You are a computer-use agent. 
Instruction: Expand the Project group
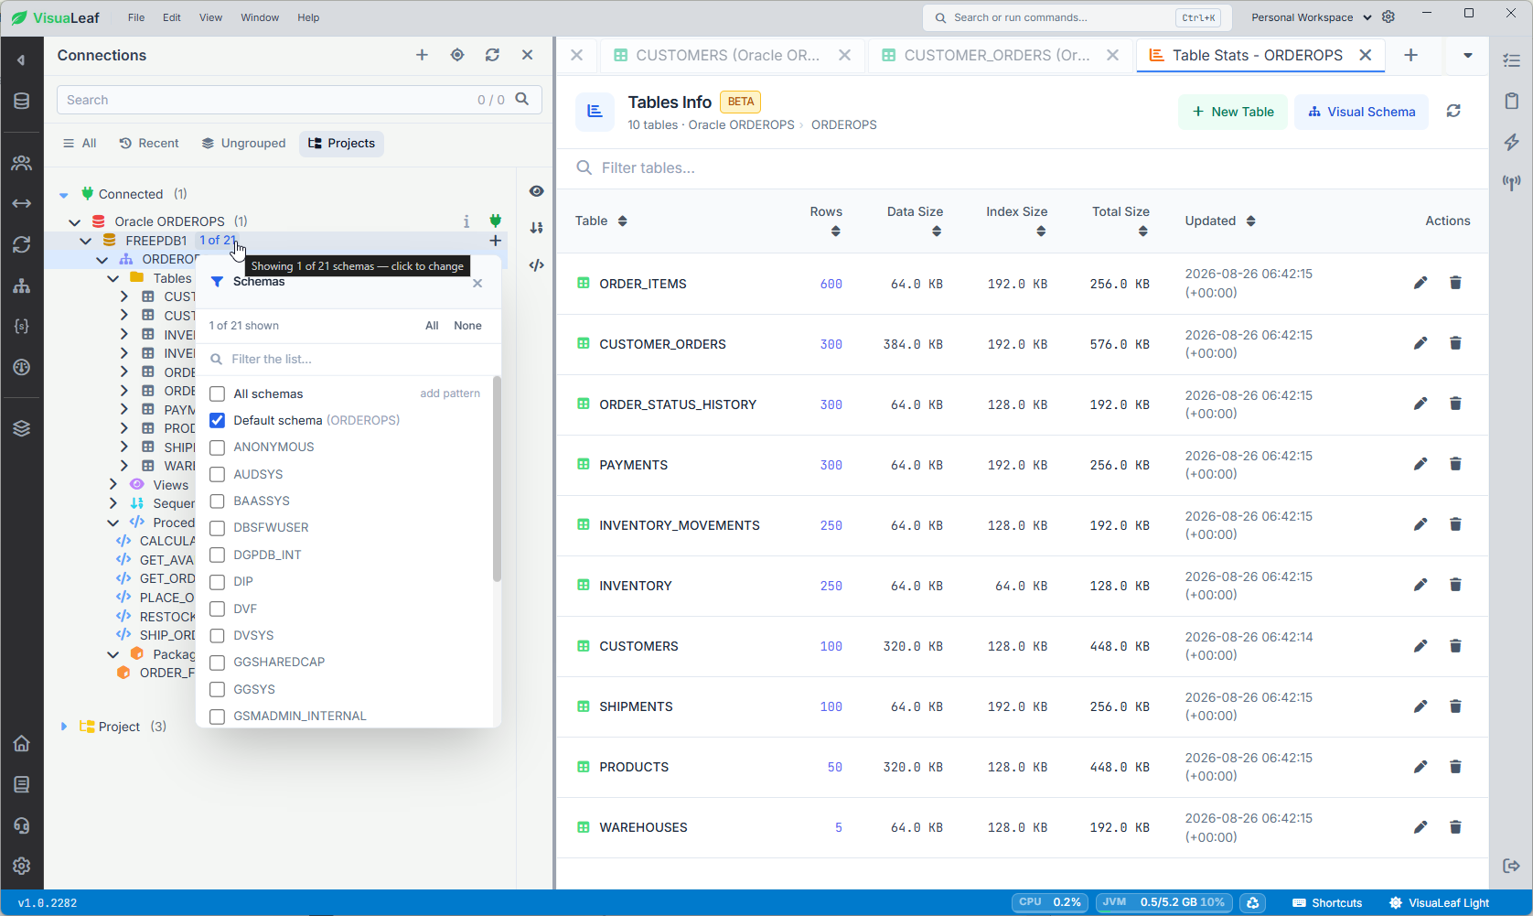point(63,727)
